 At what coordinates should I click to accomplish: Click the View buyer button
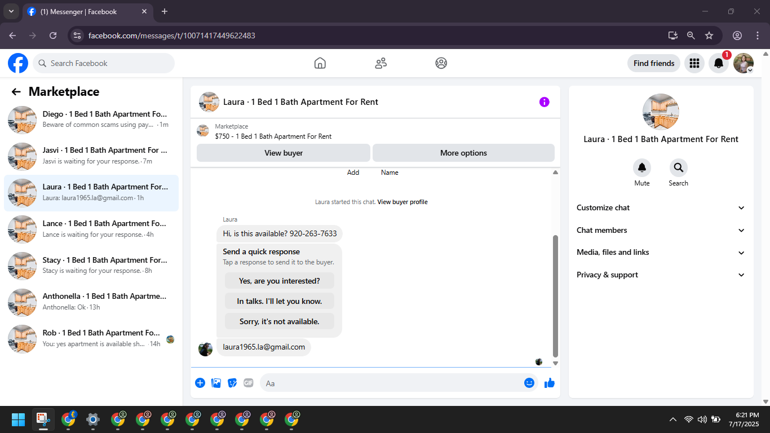tap(284, 153)
